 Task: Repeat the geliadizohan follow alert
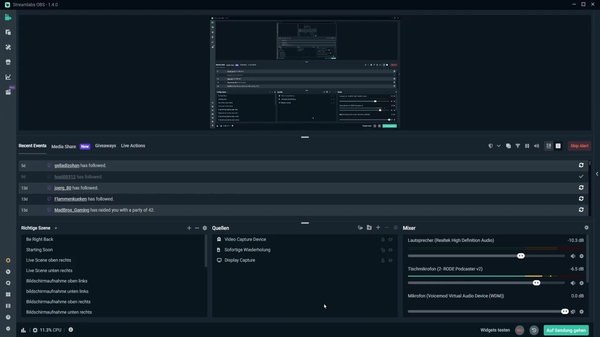click(581, 165)
